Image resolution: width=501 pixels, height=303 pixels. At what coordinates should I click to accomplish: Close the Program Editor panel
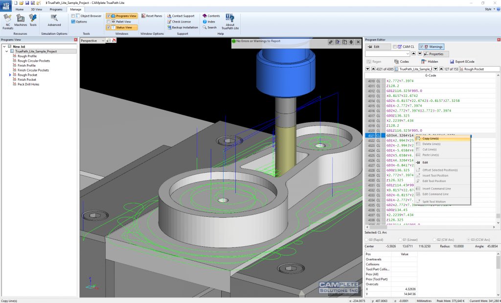tap(499, 40)
